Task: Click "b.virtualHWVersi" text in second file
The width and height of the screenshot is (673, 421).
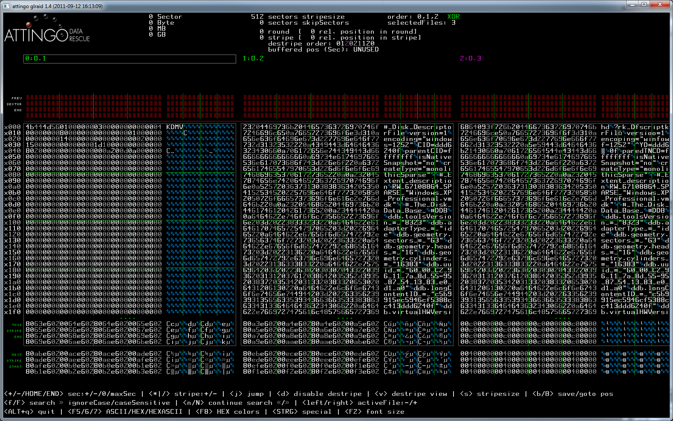Action: [418, 312]
